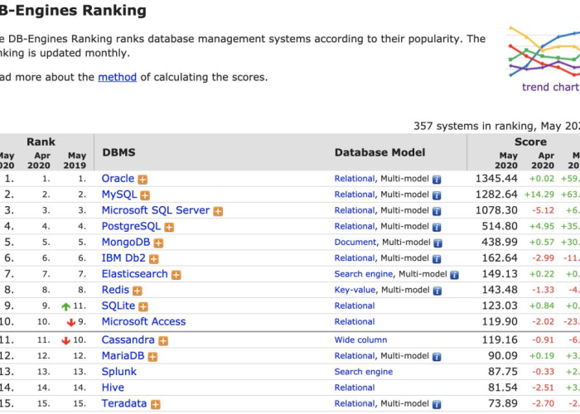580x414 pixels.
Task: Click Relational link in Microsoft Access row
Action: (355, 322)
